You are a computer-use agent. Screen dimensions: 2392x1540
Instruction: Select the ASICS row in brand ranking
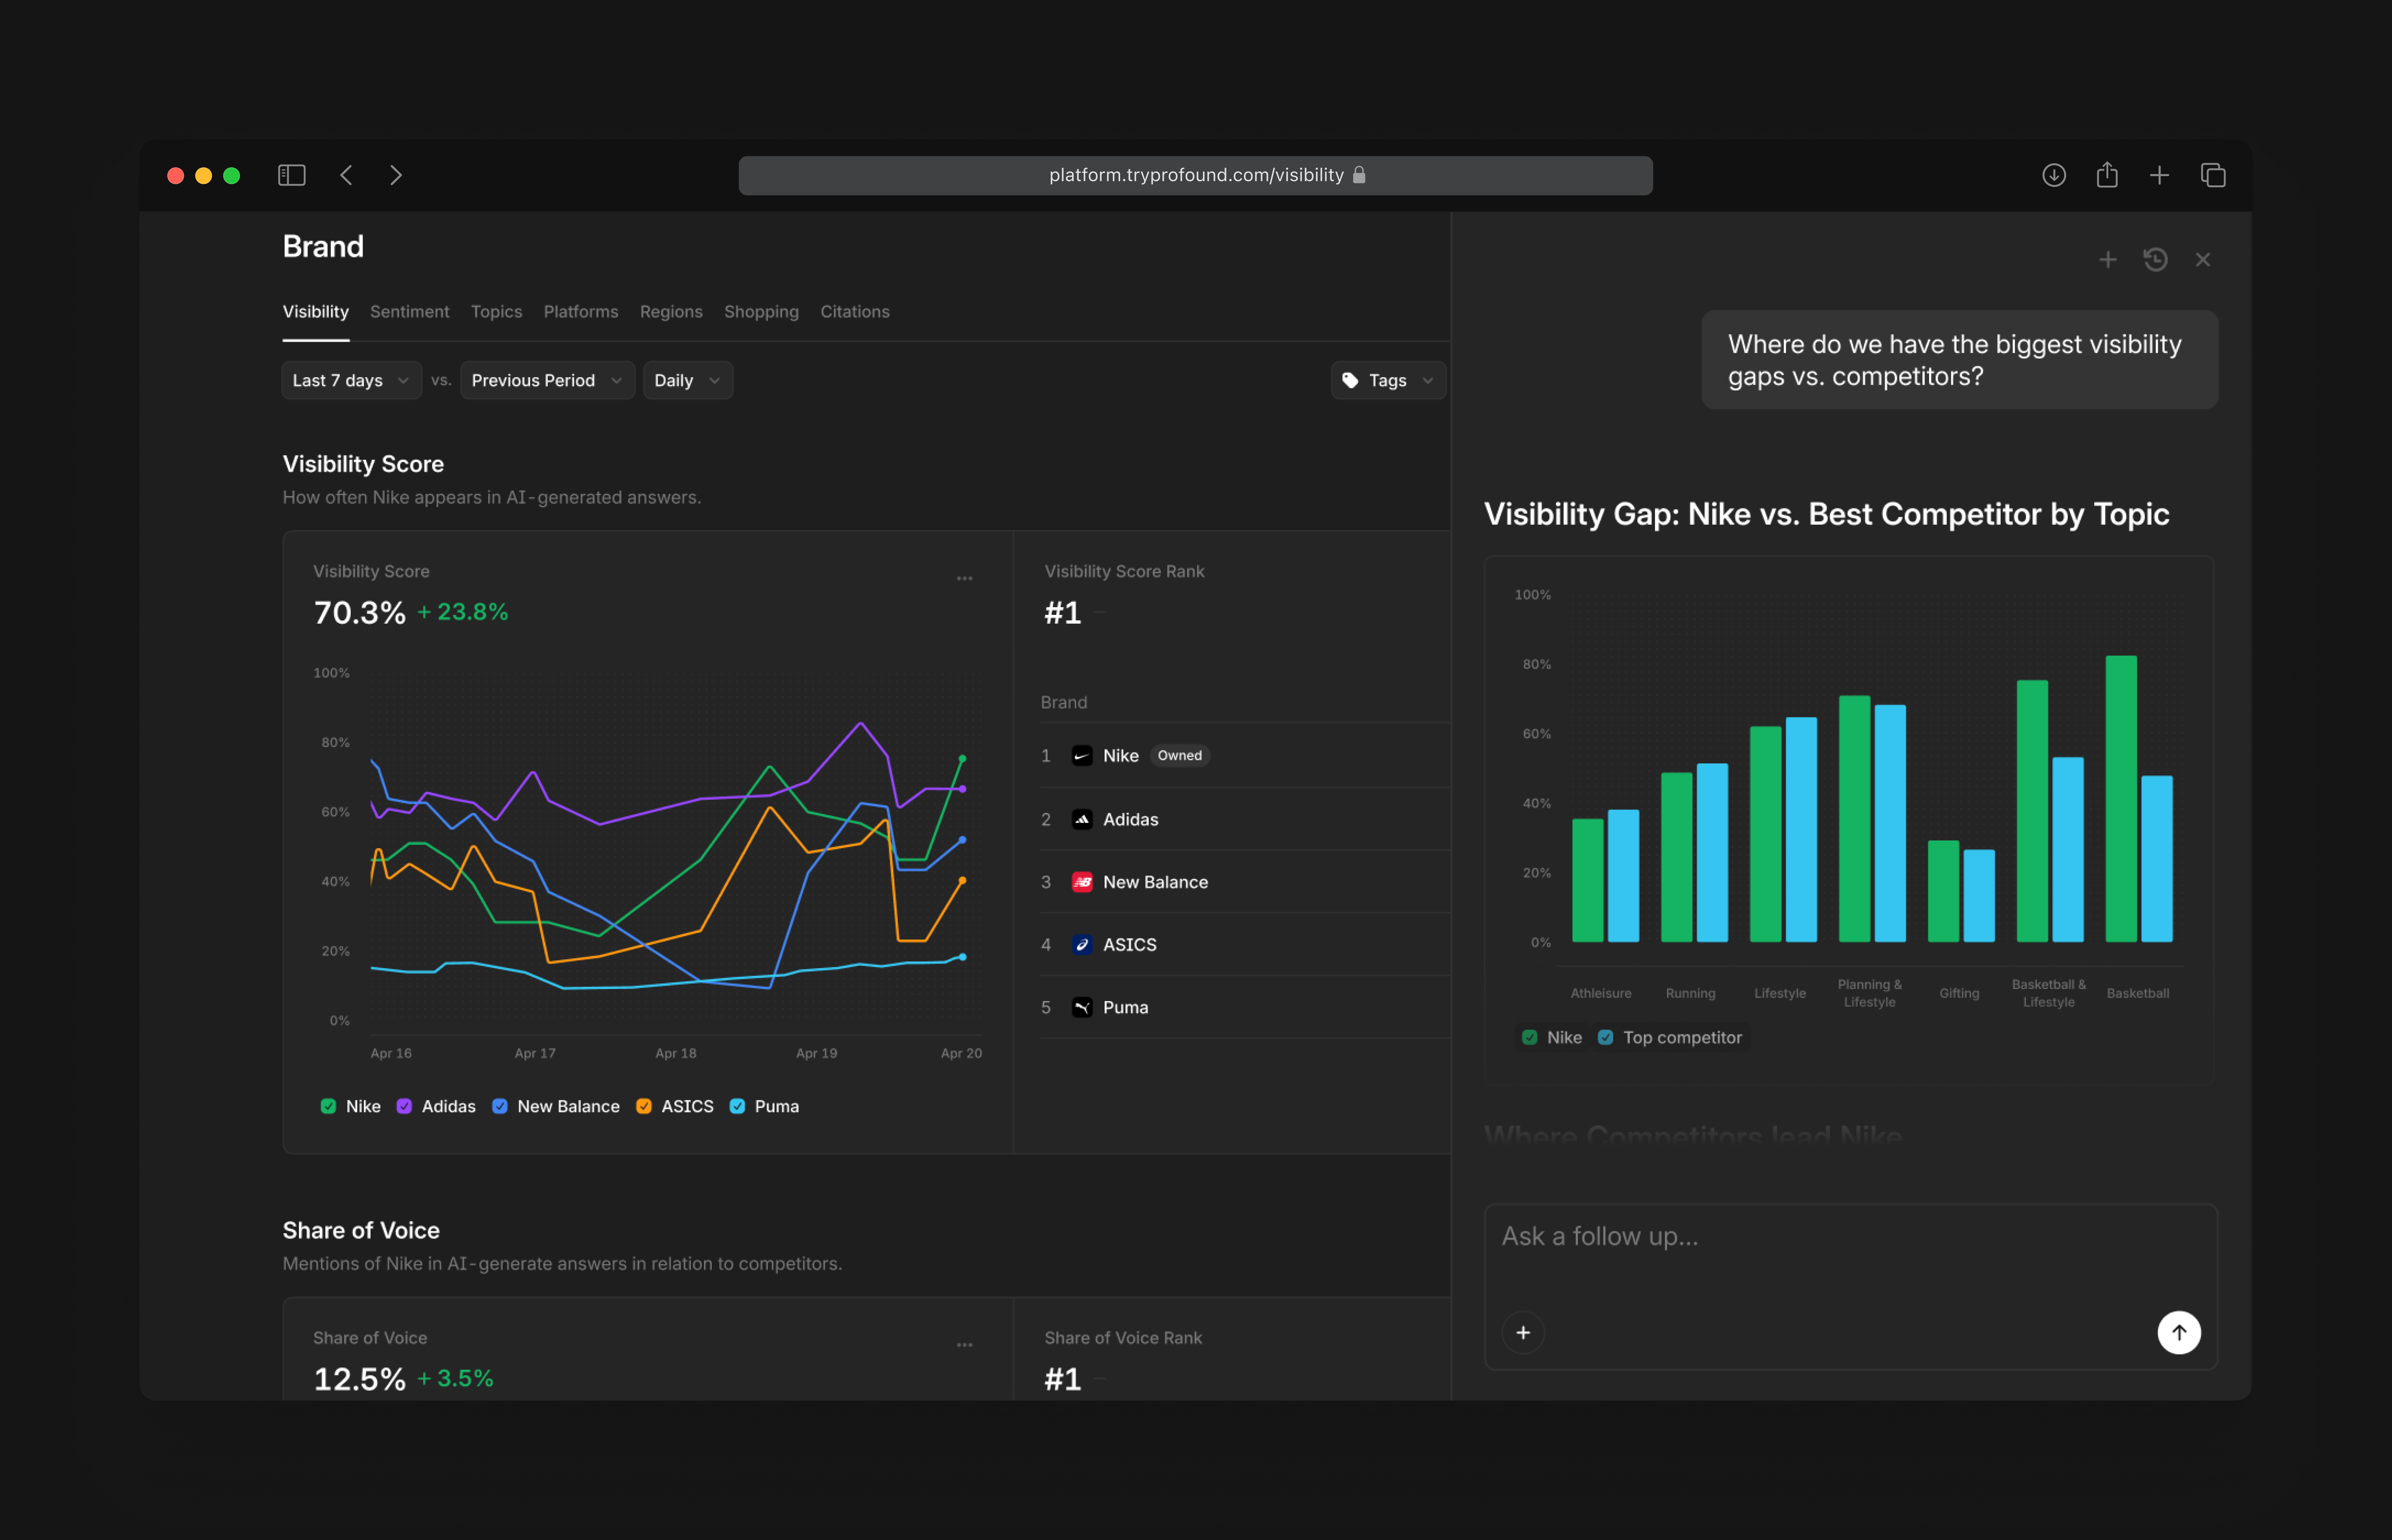[1245, 945]
